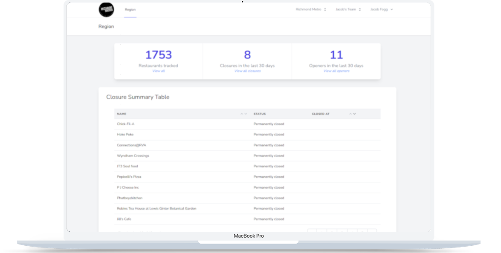
Task: Open the Jacob Fogg user menu
Action: pos(381,9)
